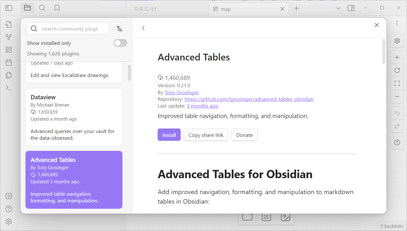The image size is (407, 231).
Task: Open today's daily note calendar icon
Action: 9,62
